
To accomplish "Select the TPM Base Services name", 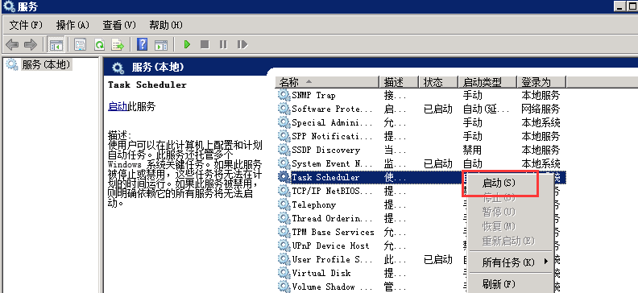I will click(x=333, y=232).
